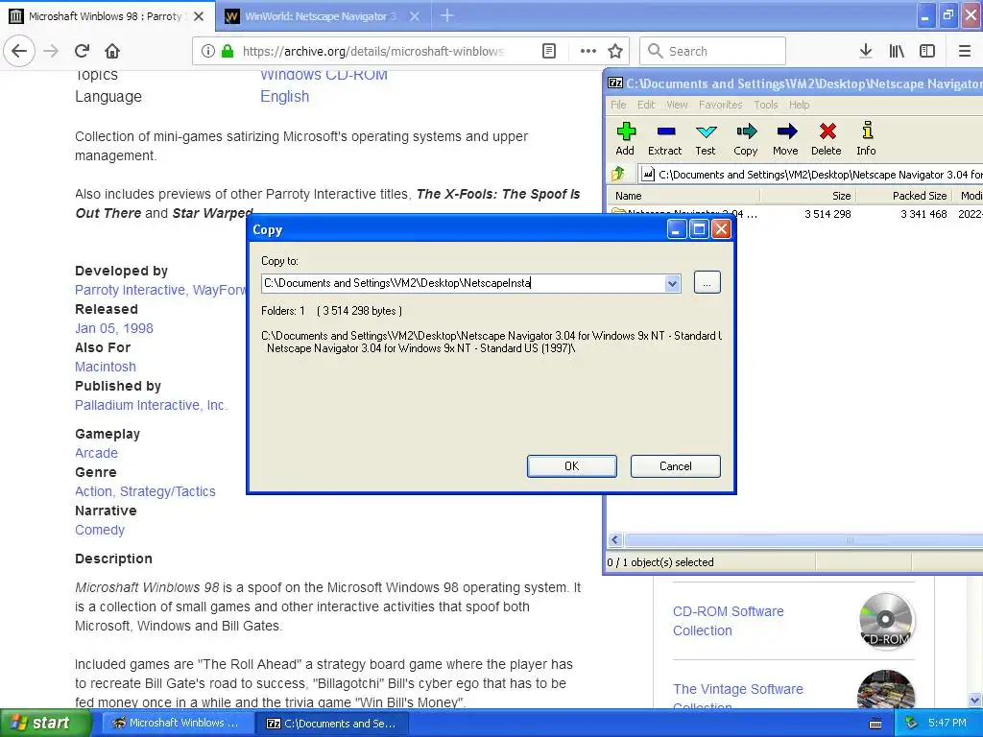Click the Firefox Search box

click(712, 51)
